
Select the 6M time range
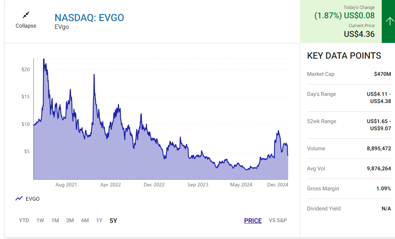tap(85, 220)
